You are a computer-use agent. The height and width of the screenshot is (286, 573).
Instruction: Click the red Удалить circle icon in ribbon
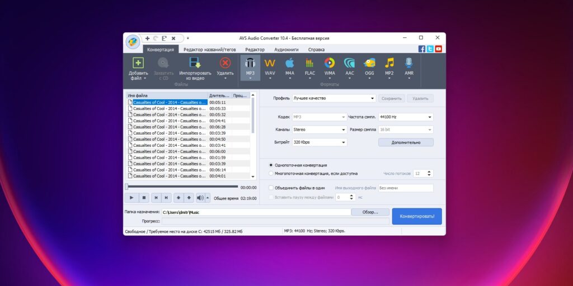click(x=225, y=63)
